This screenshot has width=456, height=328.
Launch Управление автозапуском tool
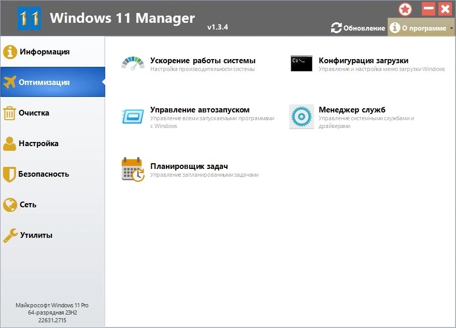pyautogui.click(x=200, y=110)
